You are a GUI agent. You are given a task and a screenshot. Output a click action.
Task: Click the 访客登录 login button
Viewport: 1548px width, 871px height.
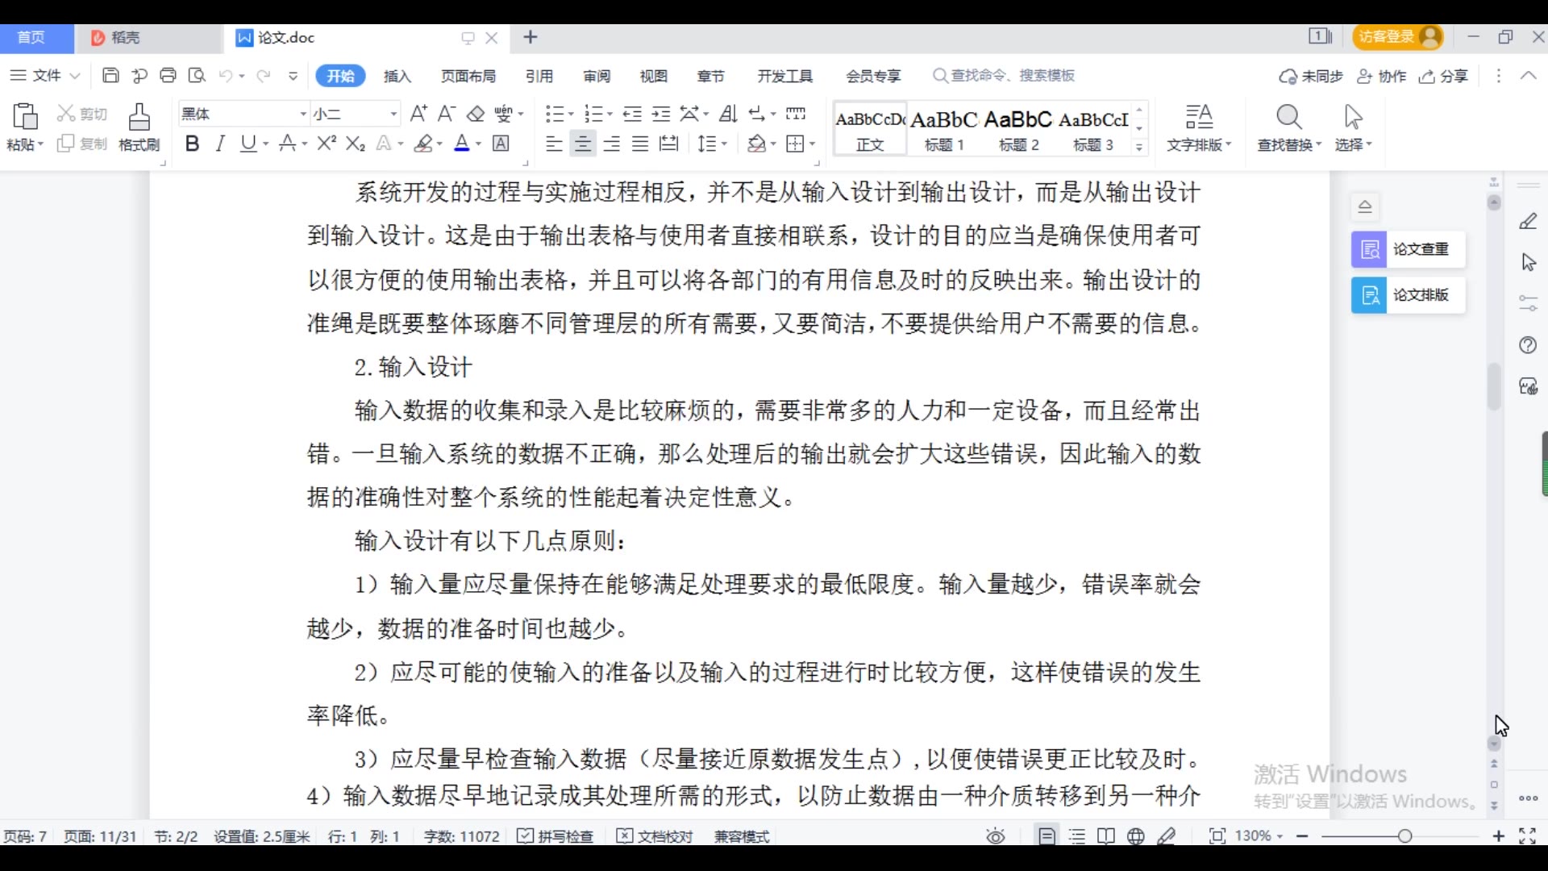(x=1397, y=37)
